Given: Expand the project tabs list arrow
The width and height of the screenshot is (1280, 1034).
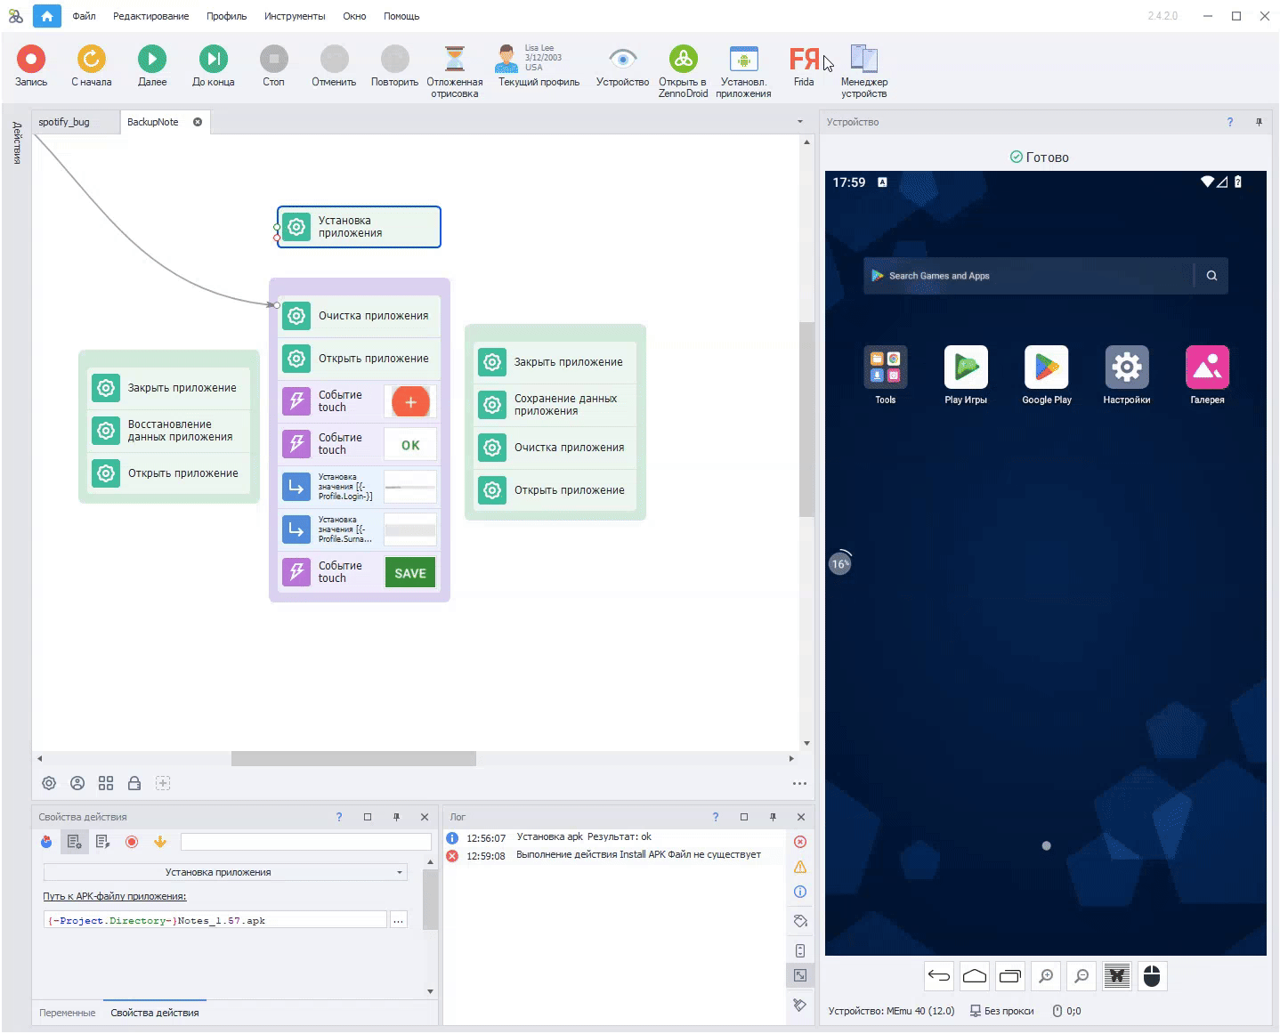Looking at the screenshot, I should 799,122.
